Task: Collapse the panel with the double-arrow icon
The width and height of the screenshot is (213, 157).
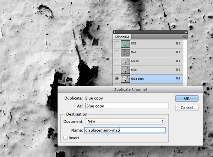Action: 185,32
